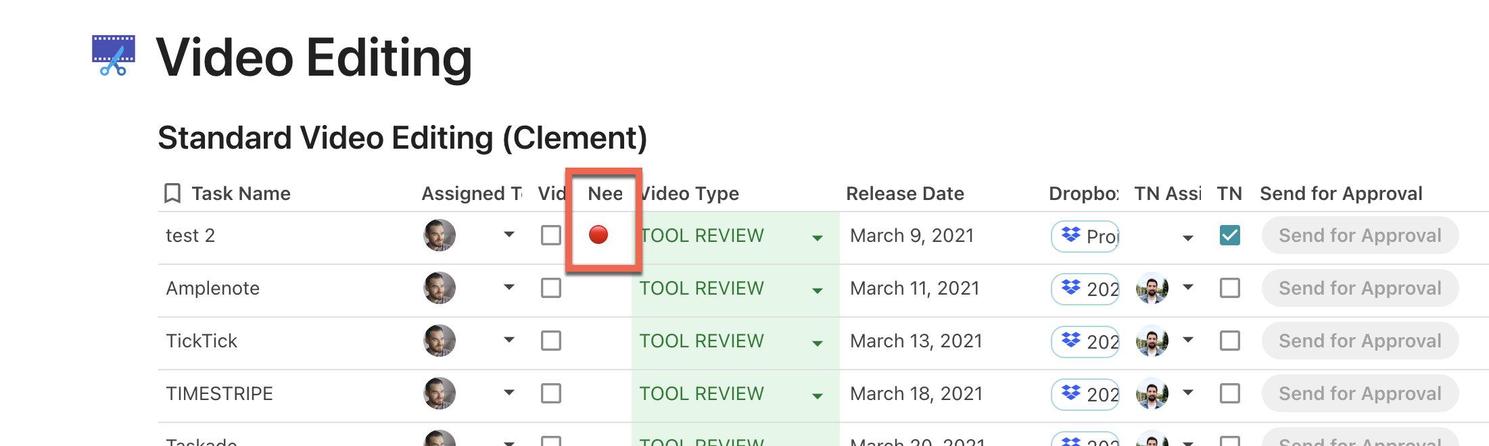Viewport: 1489px width, 446px height.
Task: Click the Release Date column header
Action: pyautogui.click(x=905, y=193)
